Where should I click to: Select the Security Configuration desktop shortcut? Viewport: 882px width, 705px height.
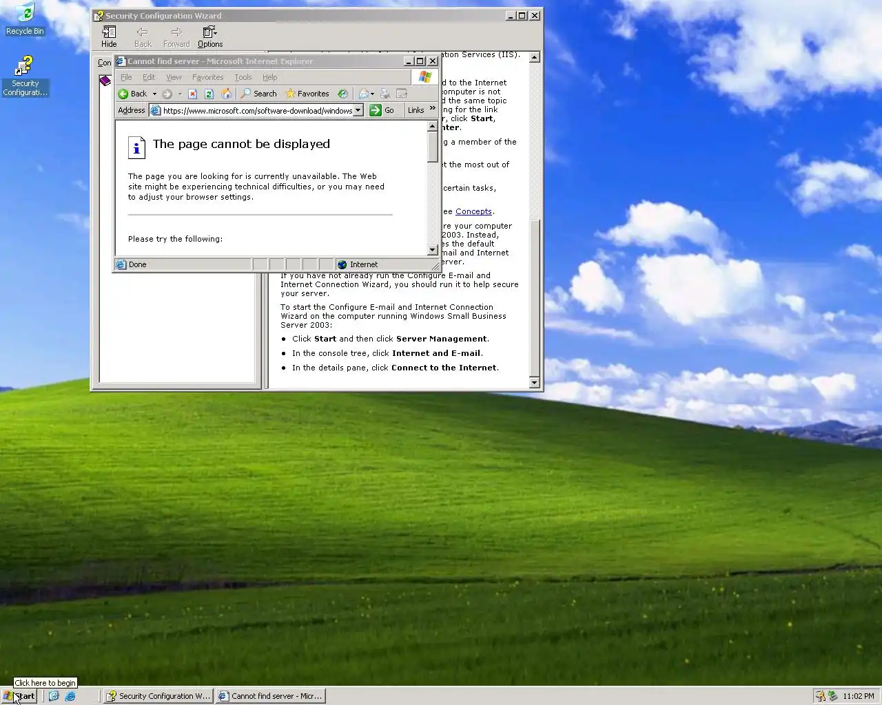pyautogui.click(x=25, y=76)
